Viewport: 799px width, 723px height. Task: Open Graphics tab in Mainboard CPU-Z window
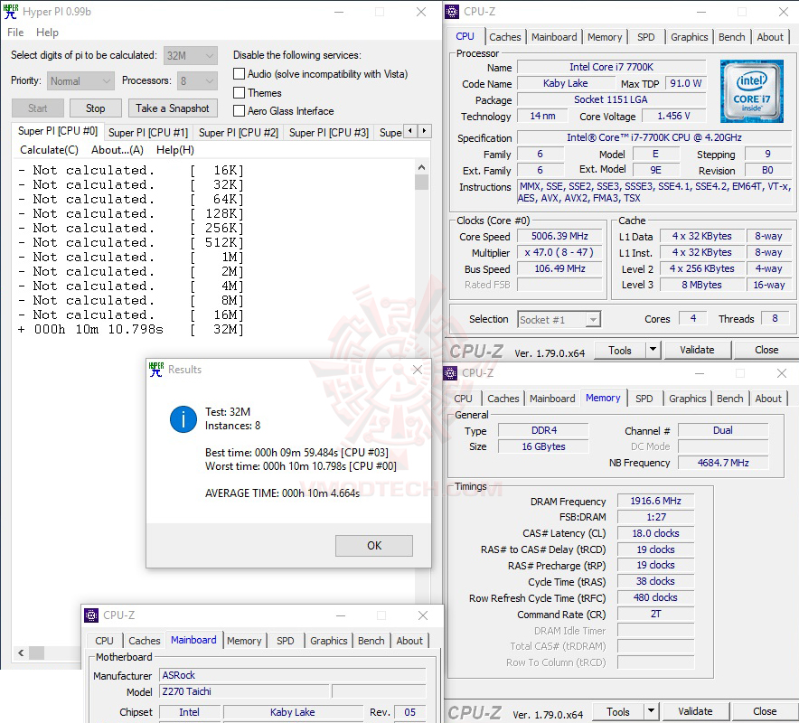point(329,641)
